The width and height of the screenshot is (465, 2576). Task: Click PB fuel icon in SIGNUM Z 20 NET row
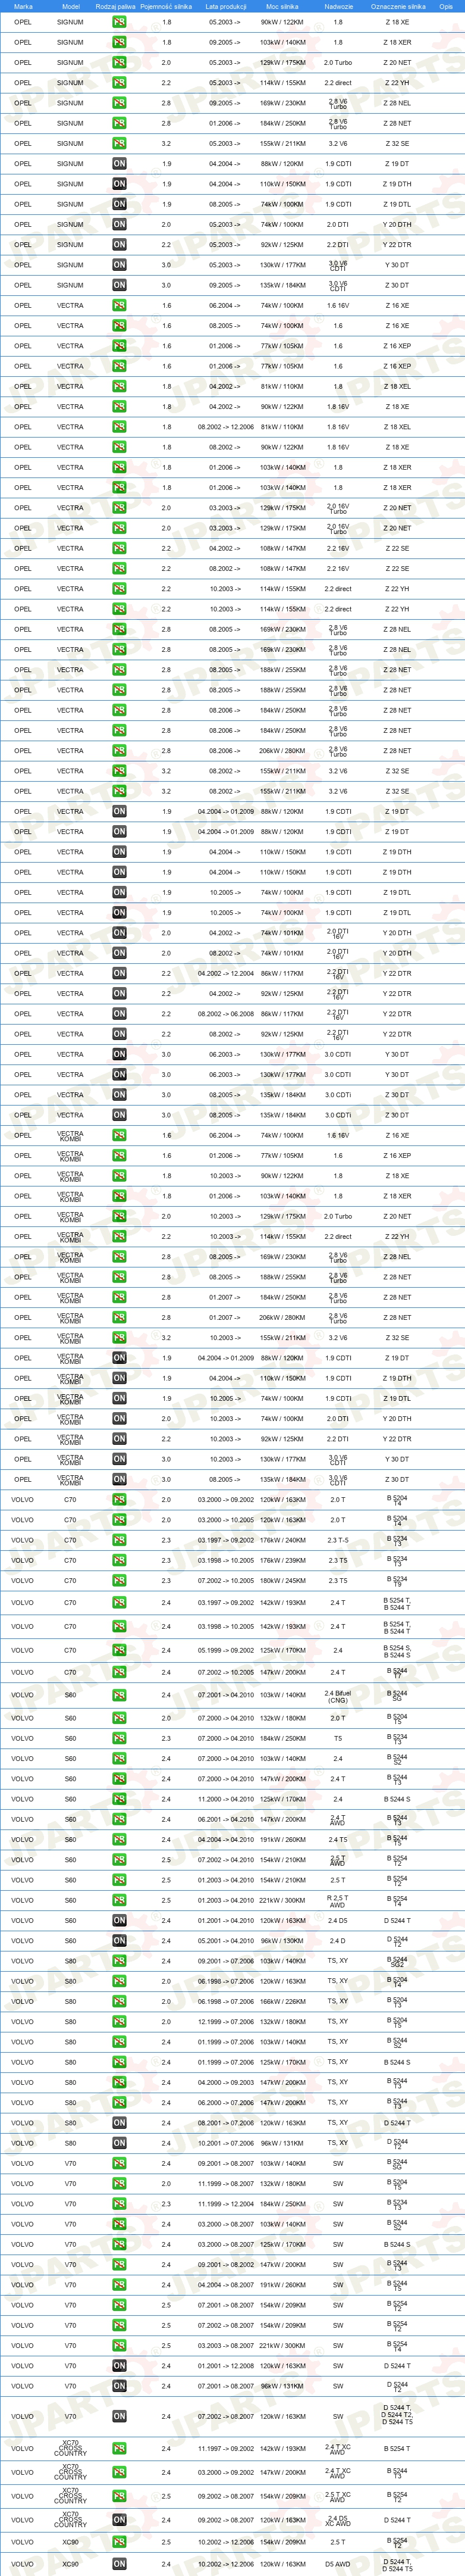[x=119, y=62]
